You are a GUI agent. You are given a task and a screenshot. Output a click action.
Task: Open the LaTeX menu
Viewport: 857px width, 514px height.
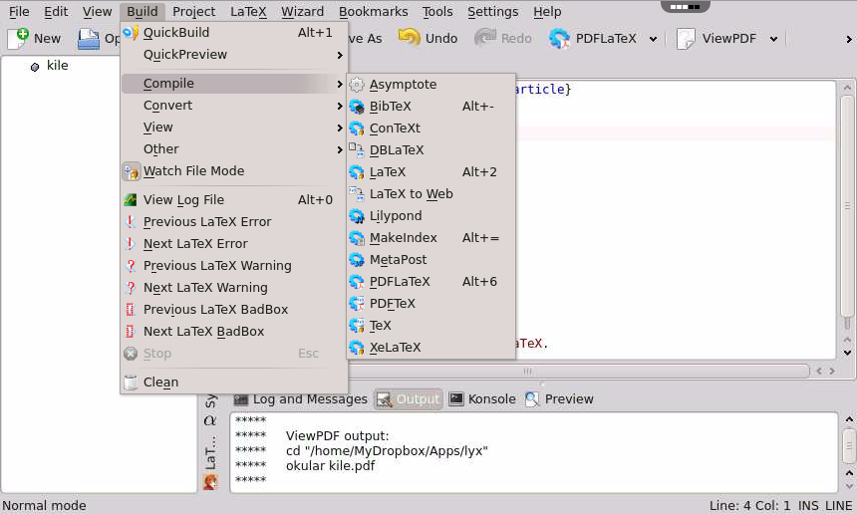248,12
